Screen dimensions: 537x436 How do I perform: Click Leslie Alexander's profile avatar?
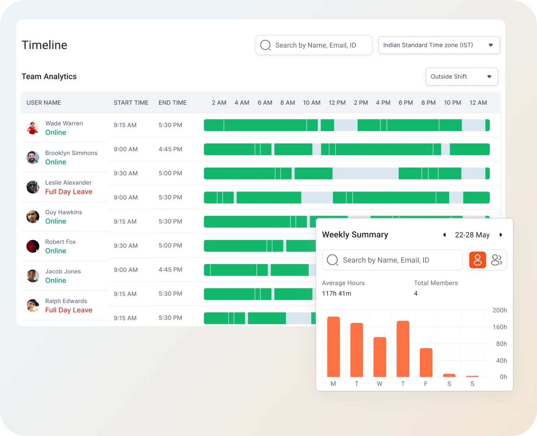[x=33, y=187]
